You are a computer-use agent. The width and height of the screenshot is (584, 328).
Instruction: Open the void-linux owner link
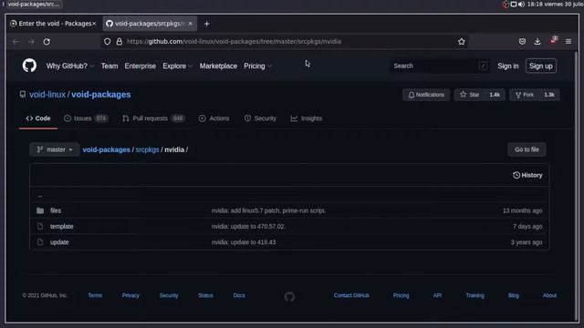(x=47, y=95)
